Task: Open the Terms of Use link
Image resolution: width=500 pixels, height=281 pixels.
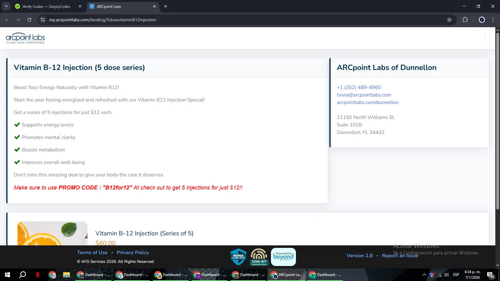Action: click(92, 252)
